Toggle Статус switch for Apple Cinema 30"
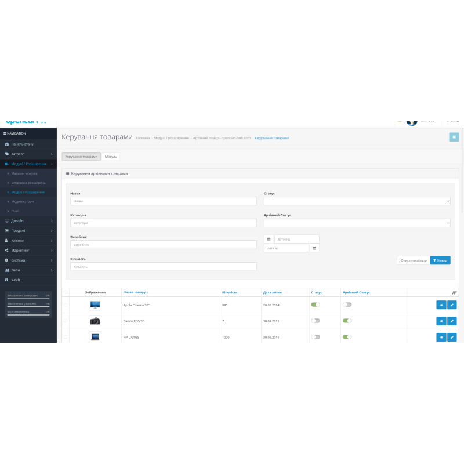The image size is (464, 464). [316, 304]
